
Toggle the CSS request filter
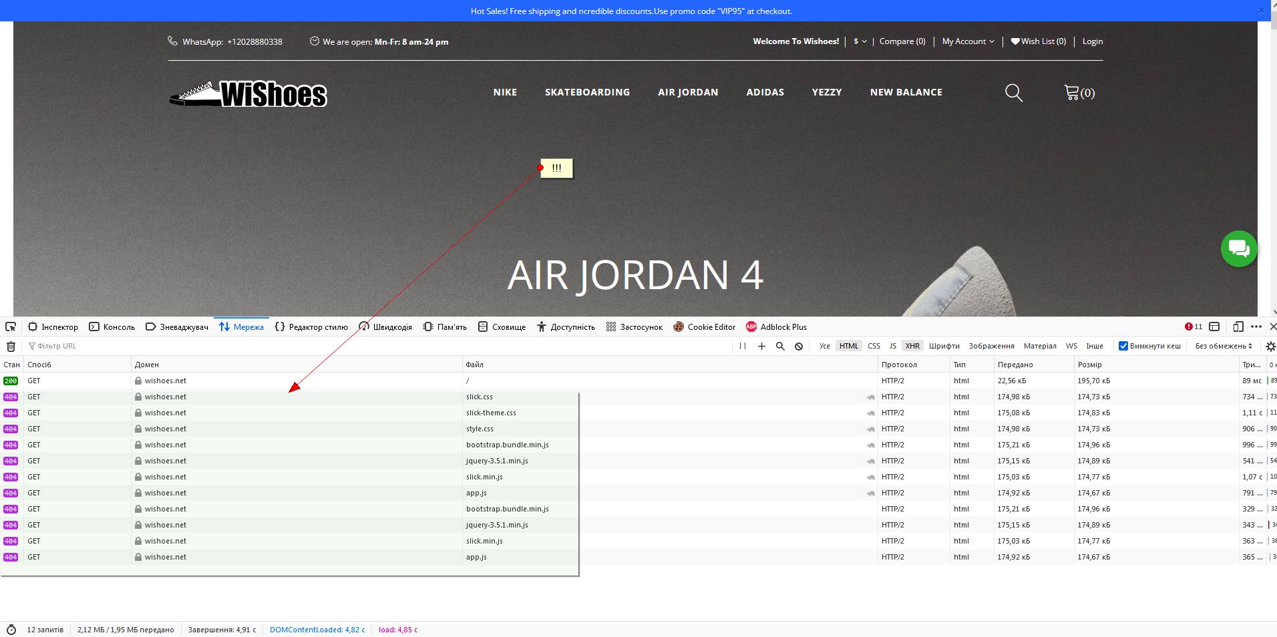(874, 346)
